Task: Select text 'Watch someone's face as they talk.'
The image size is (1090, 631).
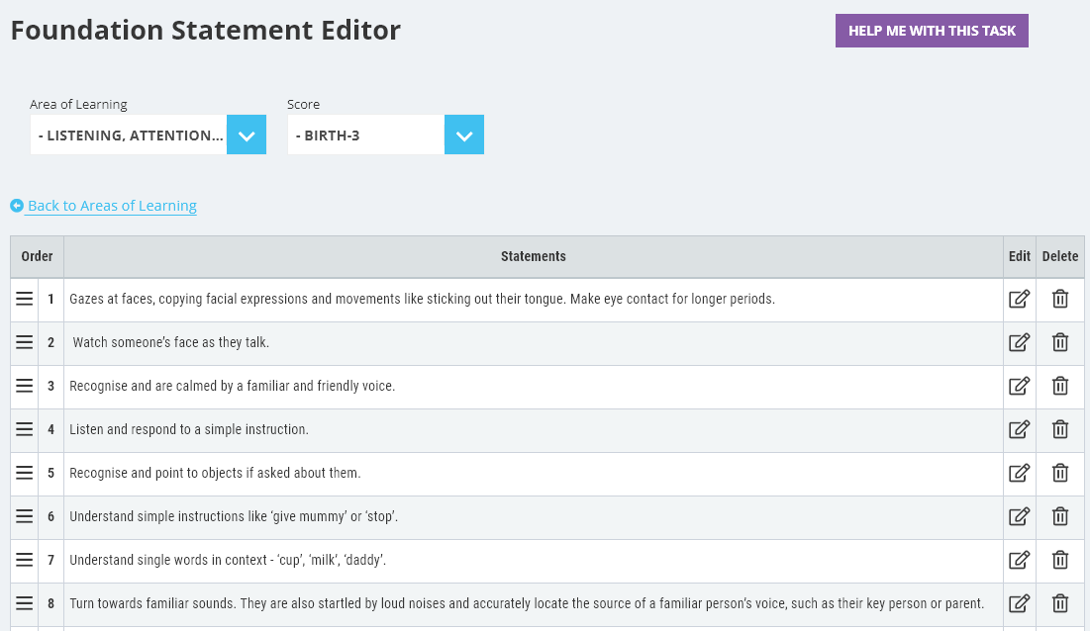Action: 171,342
